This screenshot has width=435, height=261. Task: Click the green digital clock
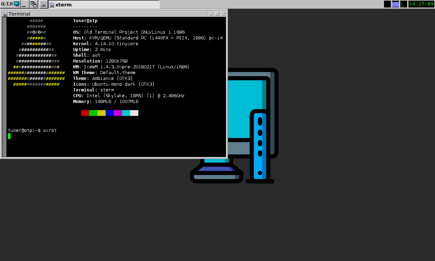[421, 4]
